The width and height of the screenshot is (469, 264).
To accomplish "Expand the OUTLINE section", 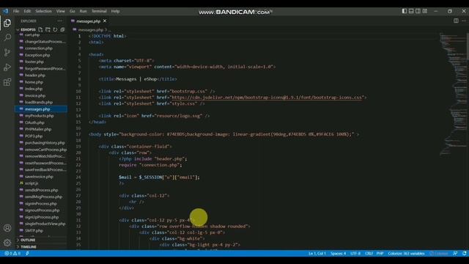I will (28, 240).
